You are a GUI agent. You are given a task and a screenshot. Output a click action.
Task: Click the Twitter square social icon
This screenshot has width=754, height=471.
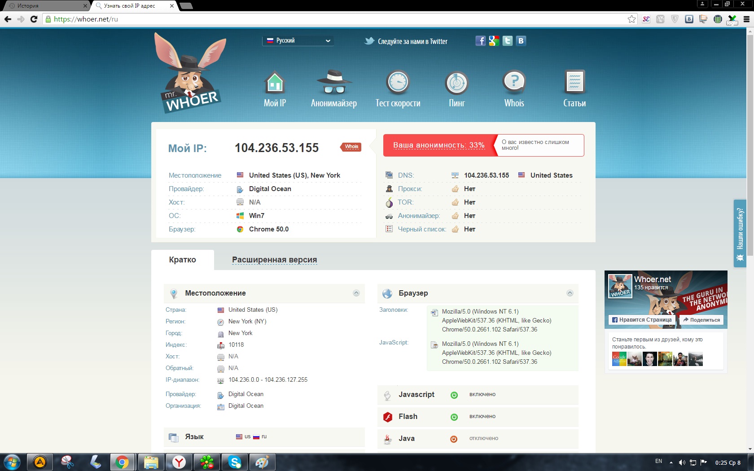(507, 41)
